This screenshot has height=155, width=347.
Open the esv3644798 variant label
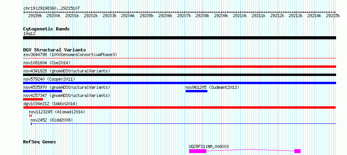(x=70, y=55)
